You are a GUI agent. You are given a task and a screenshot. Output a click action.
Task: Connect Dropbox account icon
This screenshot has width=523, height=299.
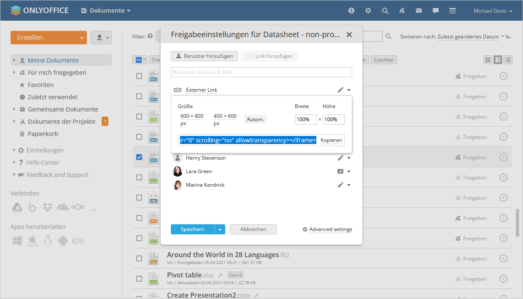pyautogui.click(x=48, y=207)
